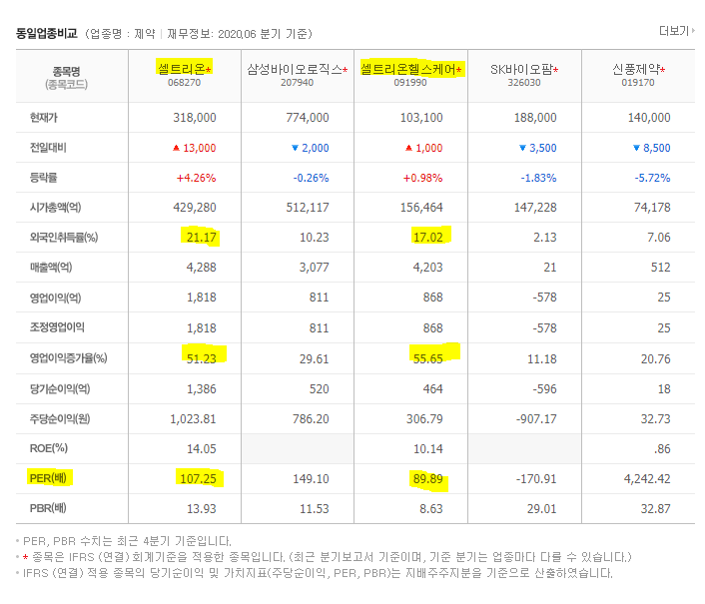The height and width of the screenshot is (604, 705).
Task: Click EPS value -907.17
Action: click(536, 419)
